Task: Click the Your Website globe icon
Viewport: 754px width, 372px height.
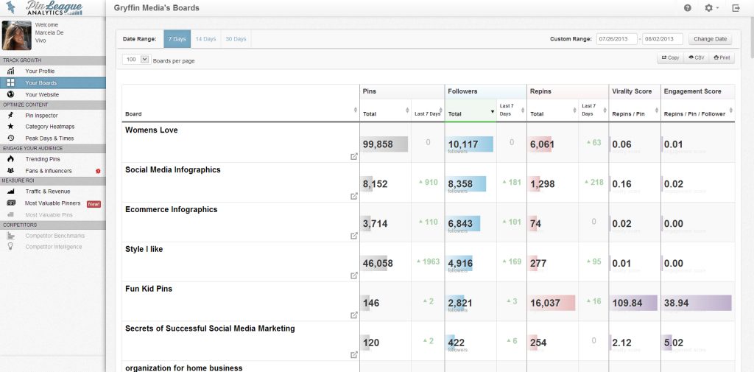Action: tap(10, 95)
